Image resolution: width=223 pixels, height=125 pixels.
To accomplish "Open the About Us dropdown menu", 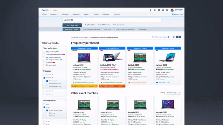I will [118, 14].
